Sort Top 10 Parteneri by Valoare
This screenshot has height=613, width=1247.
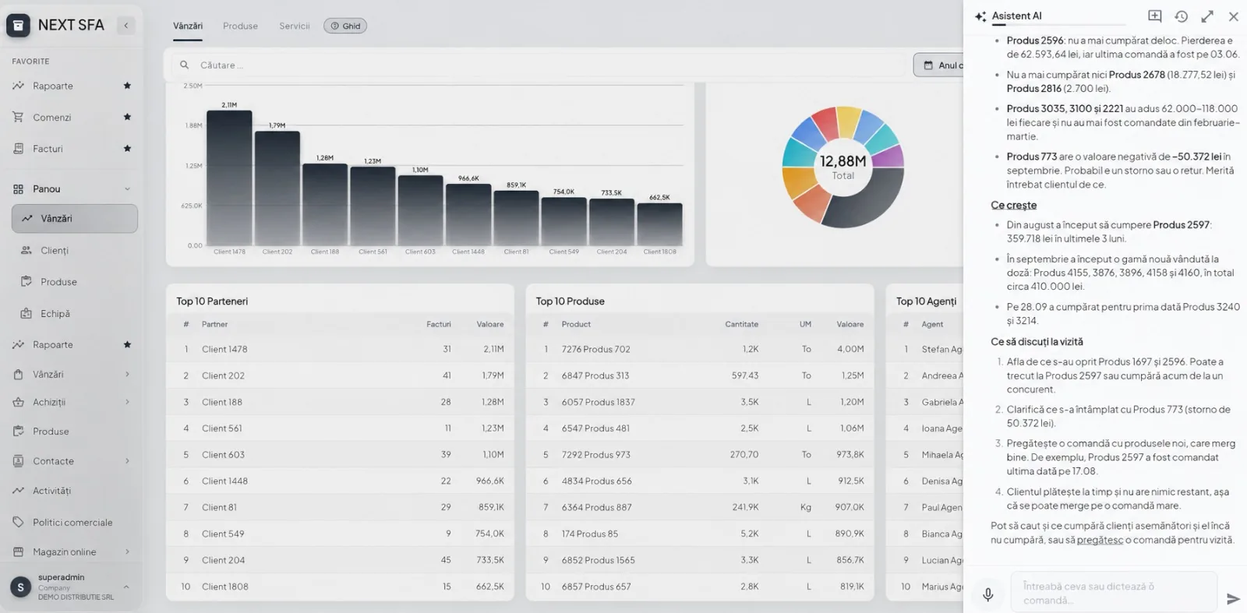(490, 324)
